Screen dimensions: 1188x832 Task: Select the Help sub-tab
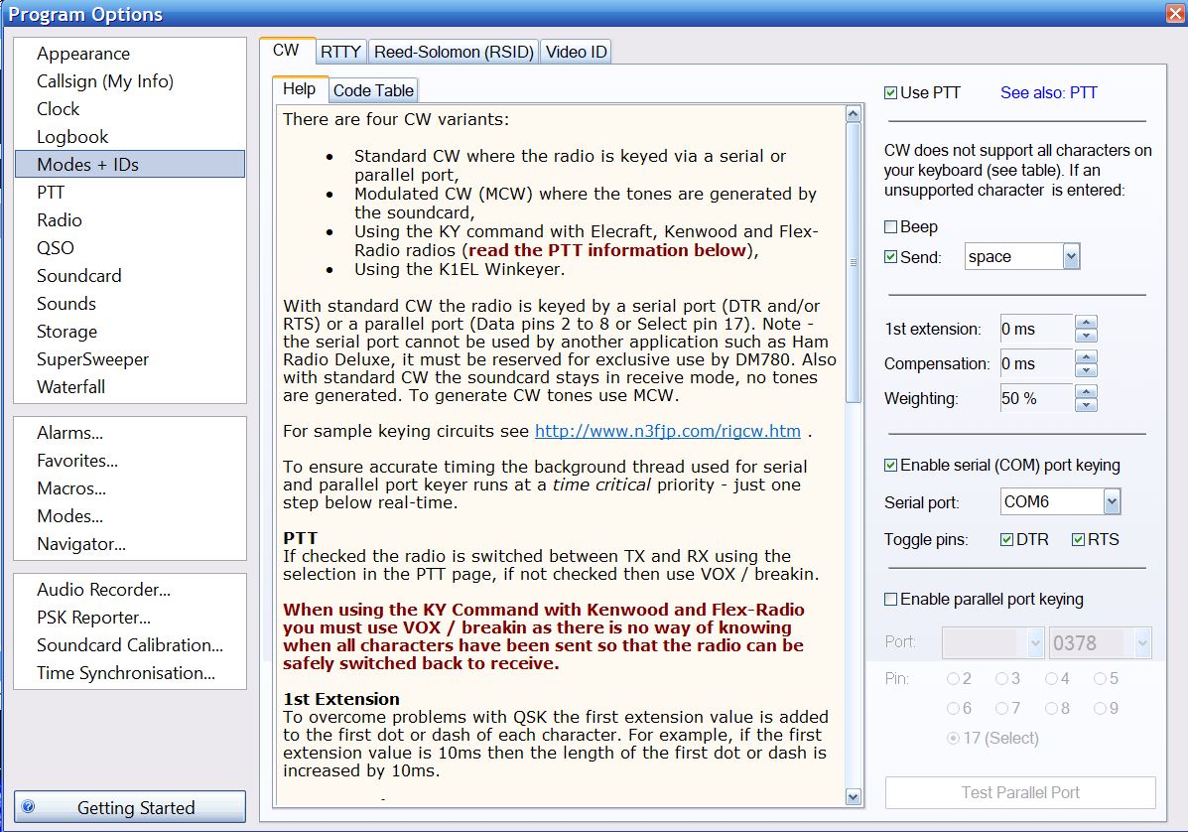(300, 88)
